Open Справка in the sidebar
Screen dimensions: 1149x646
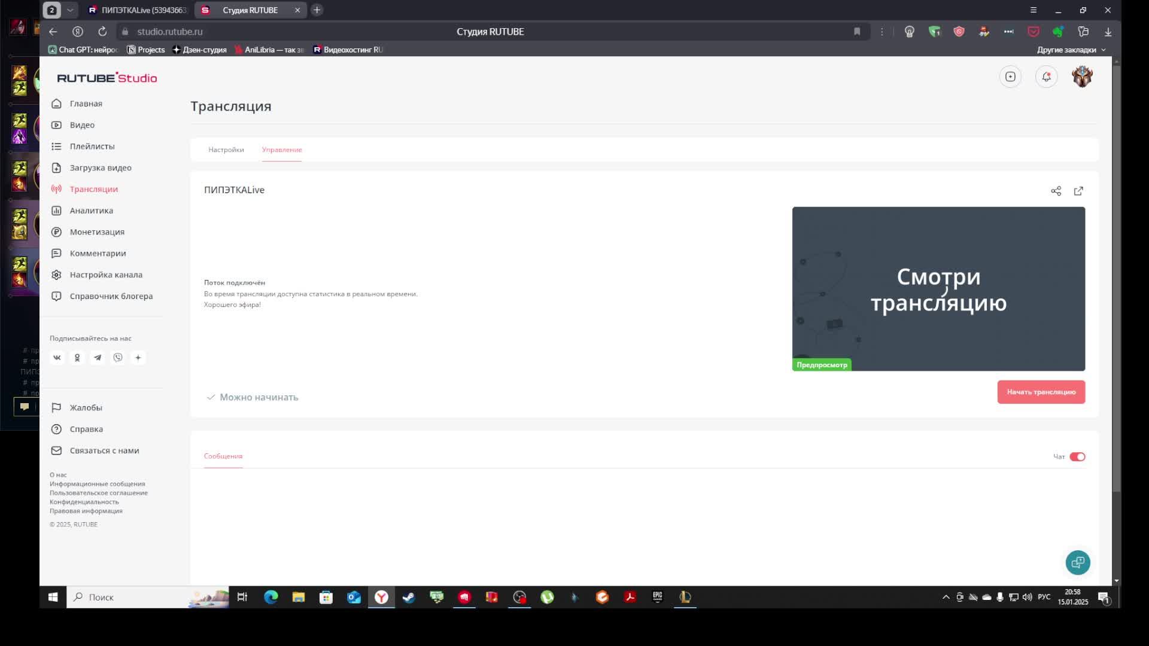pyautogui.click(x=86, y=429)
